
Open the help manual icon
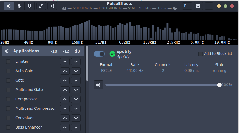click(198, 6)
